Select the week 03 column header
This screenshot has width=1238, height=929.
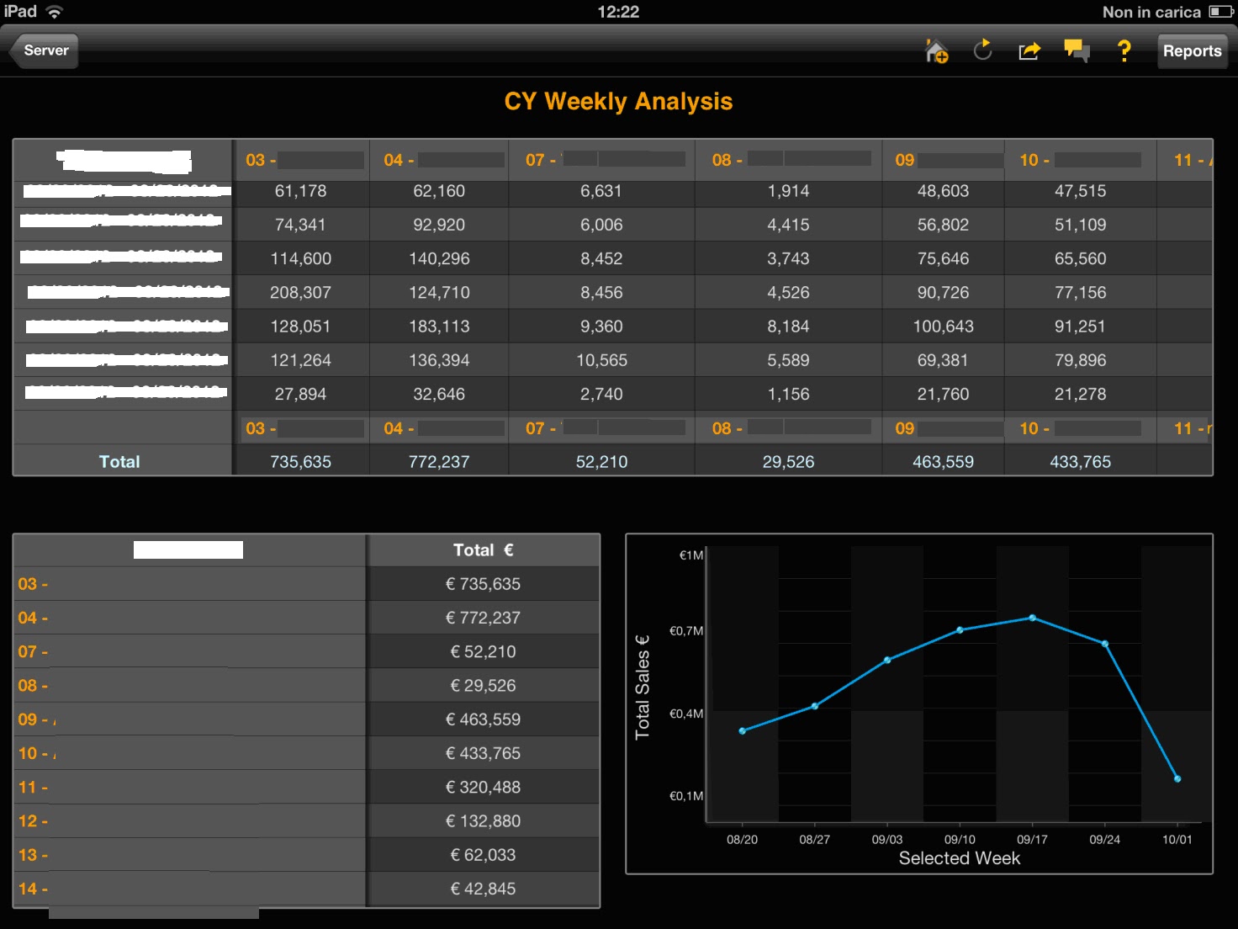(302, 160)
